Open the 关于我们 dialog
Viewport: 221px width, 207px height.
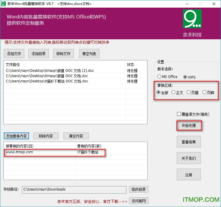click(189, 158)
